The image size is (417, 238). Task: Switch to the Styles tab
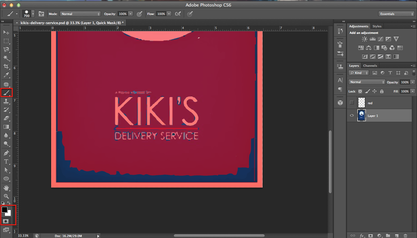(377, 26)
